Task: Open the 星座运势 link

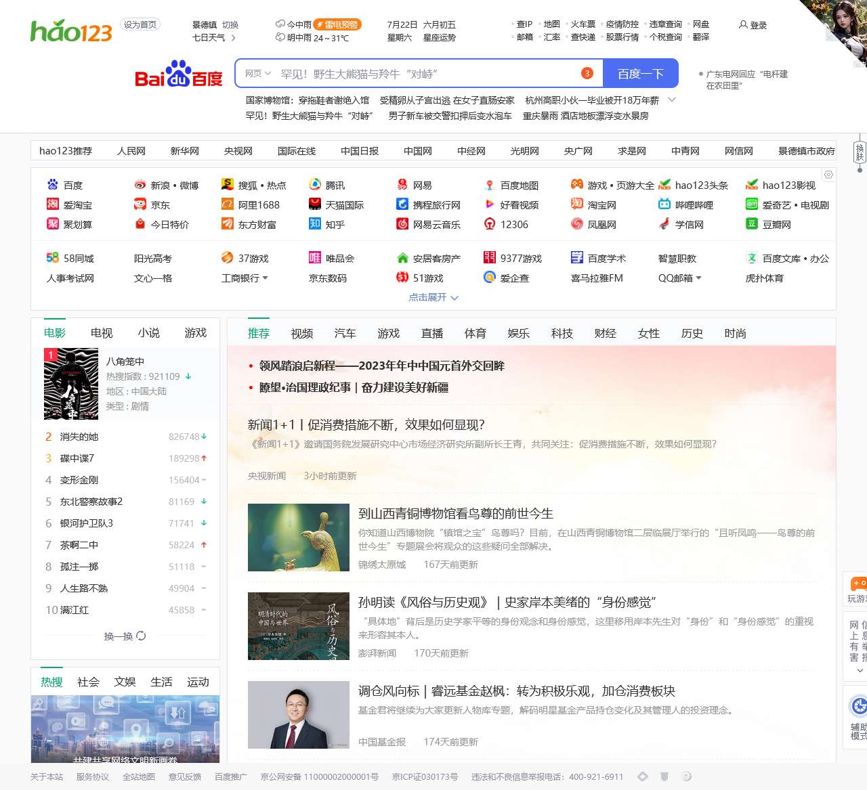Action: 440,38
